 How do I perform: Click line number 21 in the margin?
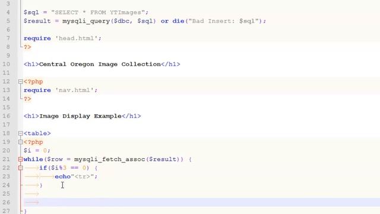7,159
